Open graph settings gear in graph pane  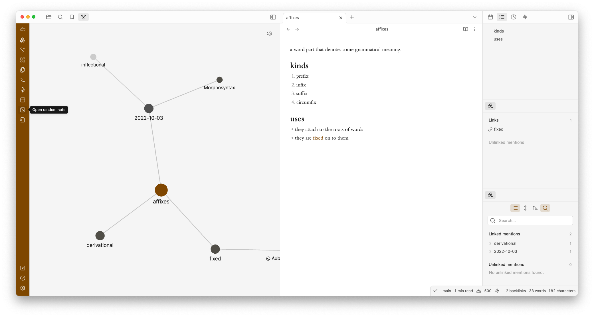270,33
